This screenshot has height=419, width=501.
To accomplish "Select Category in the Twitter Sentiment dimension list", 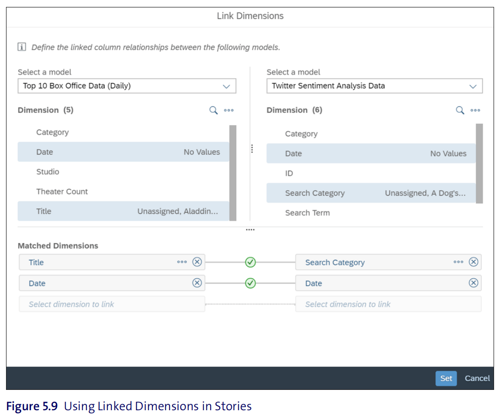I will coord(371,134).
